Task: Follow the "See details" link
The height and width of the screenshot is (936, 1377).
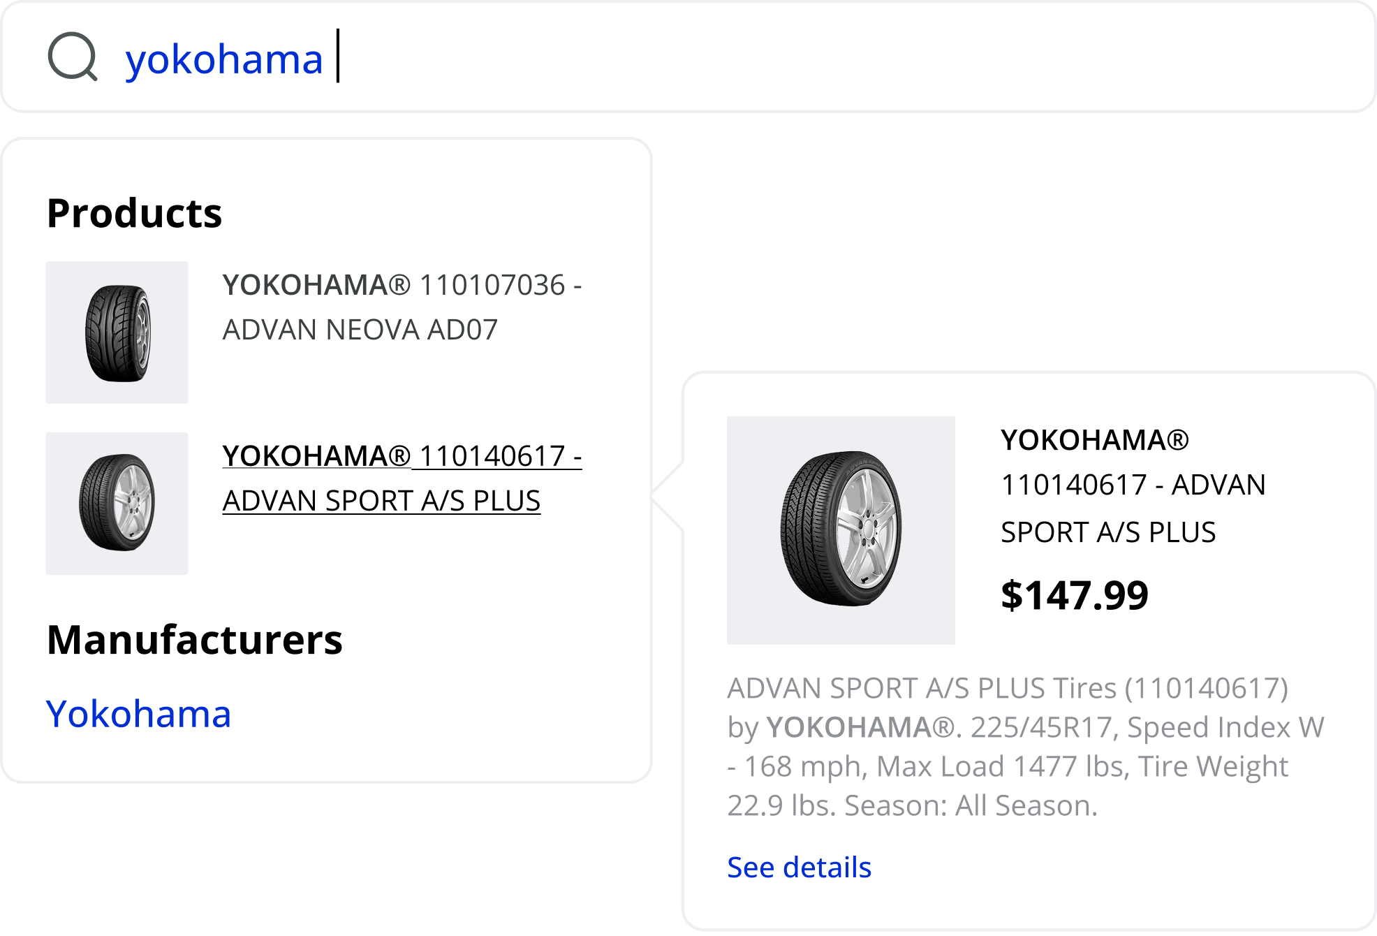Action: [x=799, y=868]
